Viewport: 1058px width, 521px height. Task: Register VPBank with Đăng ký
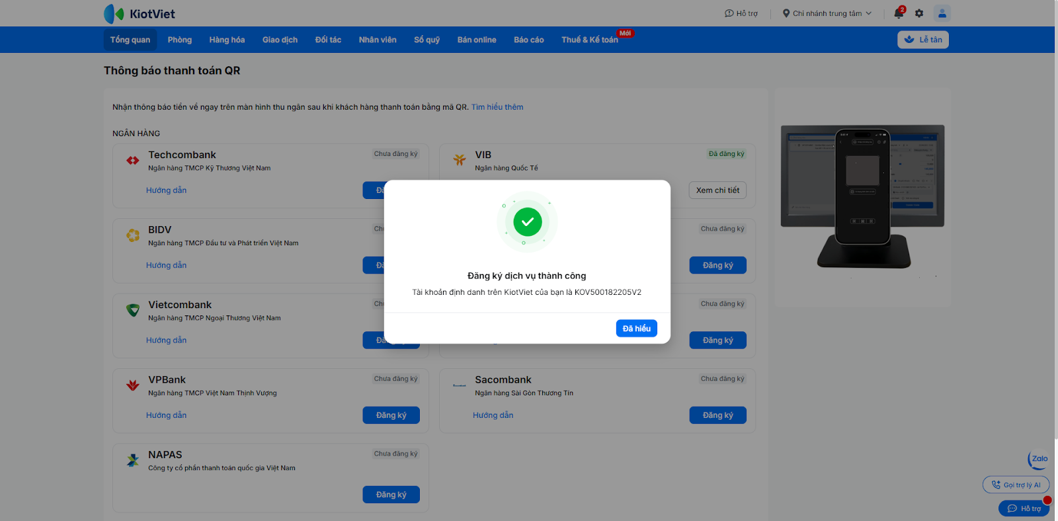click(391, 415)
